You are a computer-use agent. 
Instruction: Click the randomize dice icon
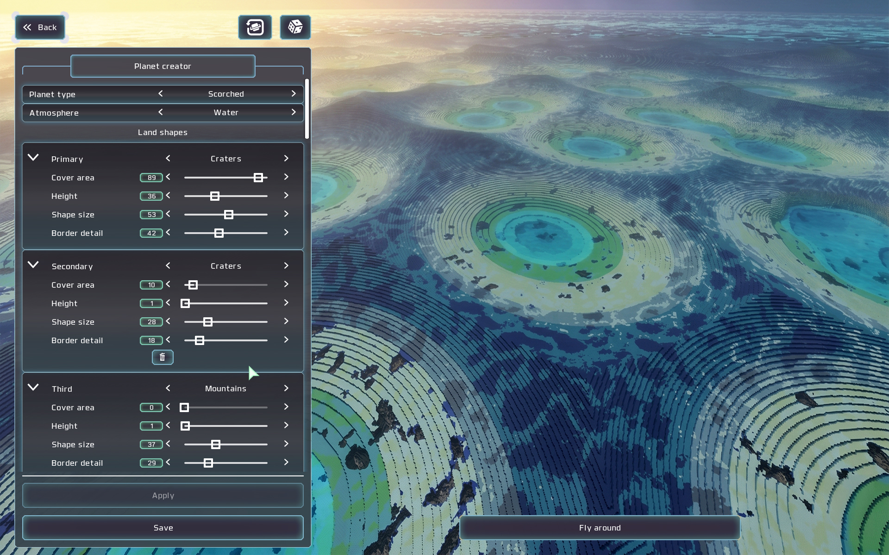pyautogui.click(x=295, y=27)
